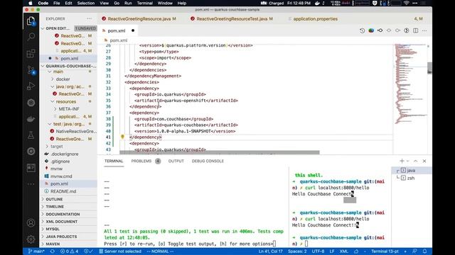Click the split editor icon
Viewport: 455px width, 255px height.
coord(415,30)
